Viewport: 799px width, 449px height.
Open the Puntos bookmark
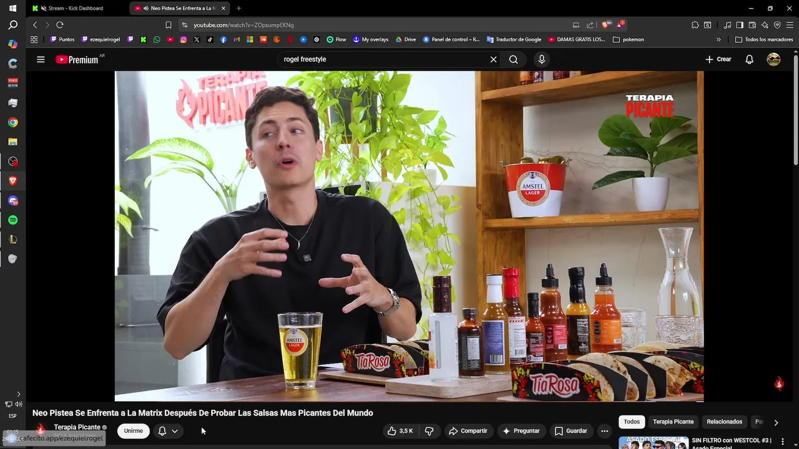click(x=62, y=39)
